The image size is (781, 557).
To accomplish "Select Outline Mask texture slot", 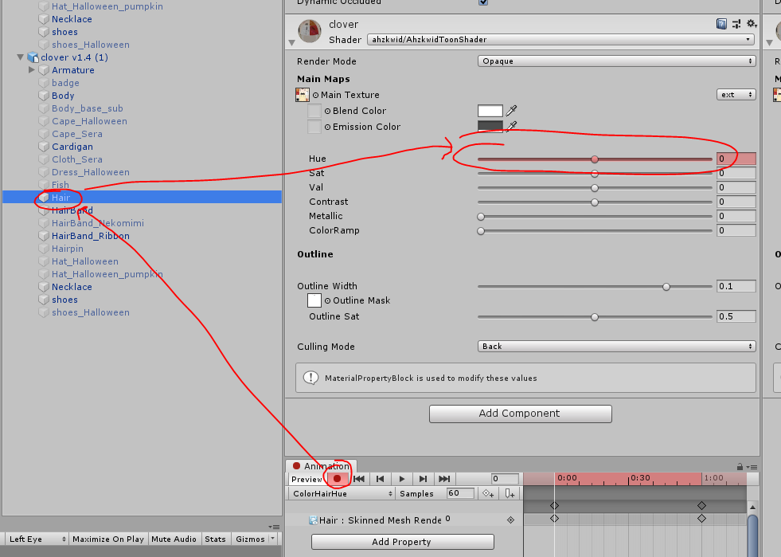I will pos(314,300).
